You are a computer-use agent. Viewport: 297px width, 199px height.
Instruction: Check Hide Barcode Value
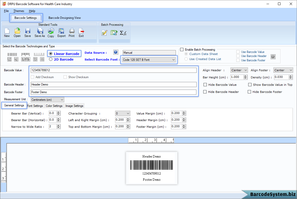[x=205, y=84]
